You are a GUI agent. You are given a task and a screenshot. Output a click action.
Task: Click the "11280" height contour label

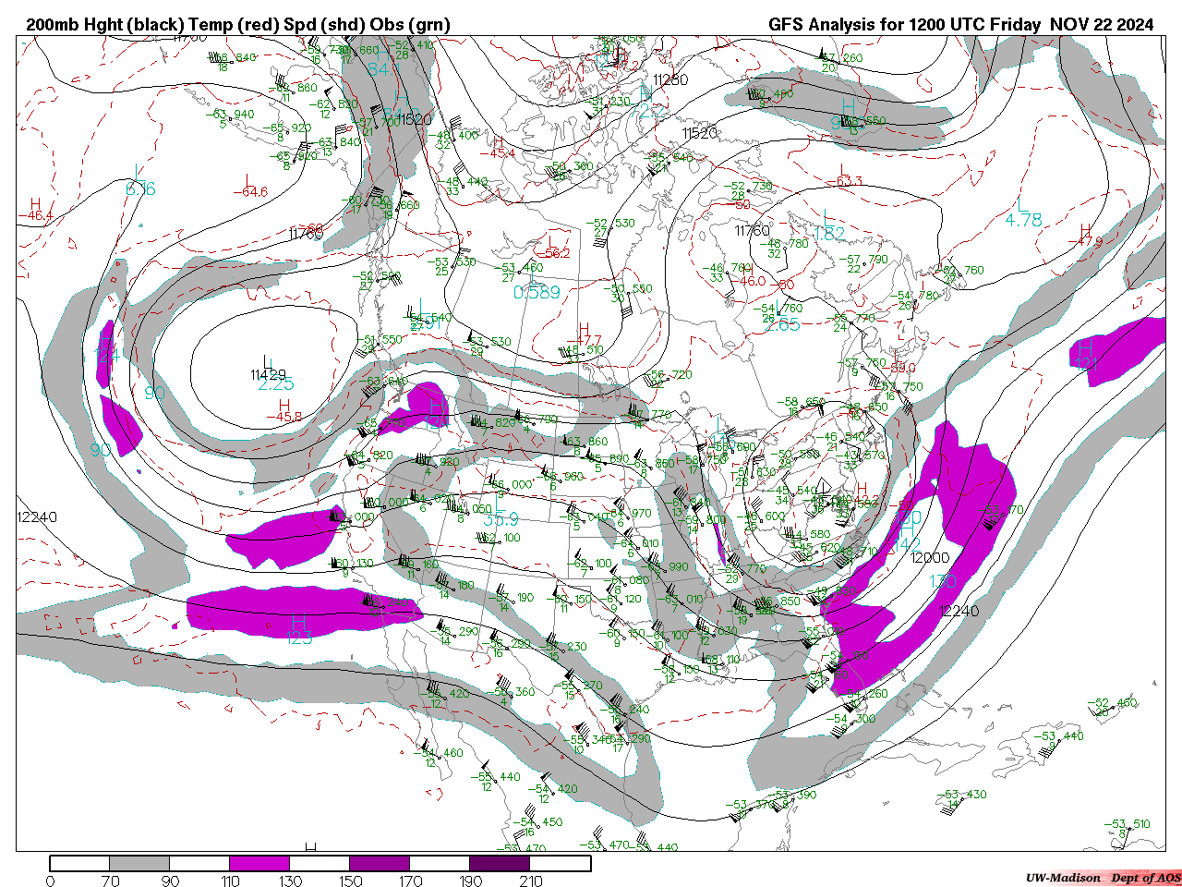click(x=669, y=80)
